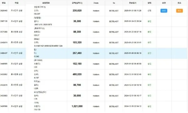Image resolution: width=188 pixels, height=113 pixels.
Task: Click 토너먼트 상금 in the 152,160 row
Action: (x=17, y=64)
